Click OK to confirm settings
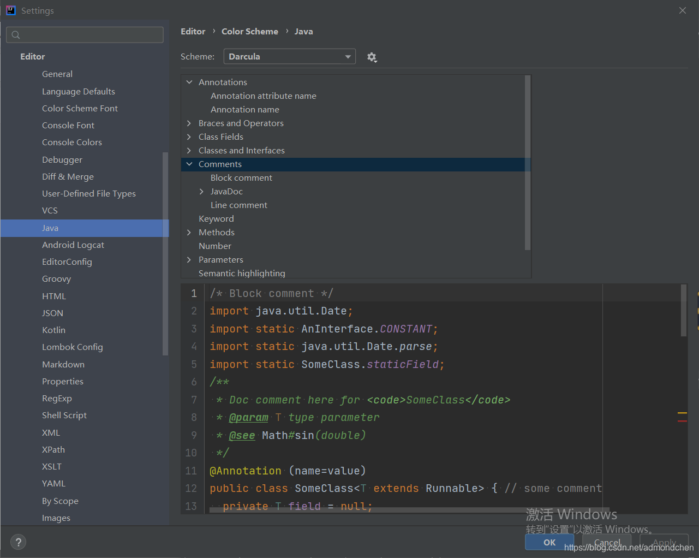699x558 pixels. [x=549, y=542]
